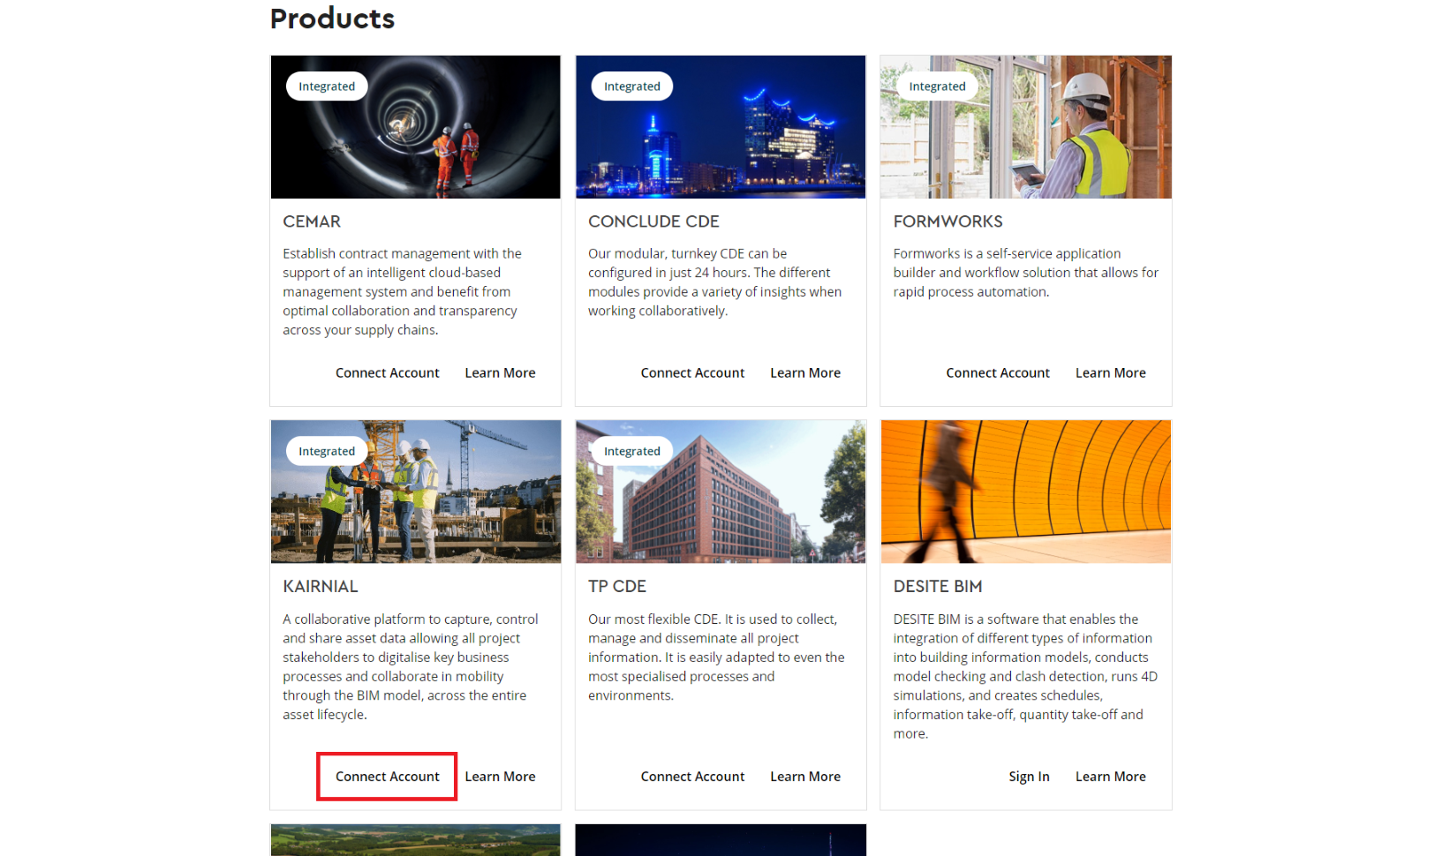Click Connect Account under CEMAR

(387, 373)
